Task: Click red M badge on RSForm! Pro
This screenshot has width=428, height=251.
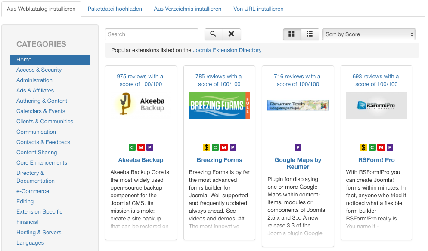Action: [381, 147]
